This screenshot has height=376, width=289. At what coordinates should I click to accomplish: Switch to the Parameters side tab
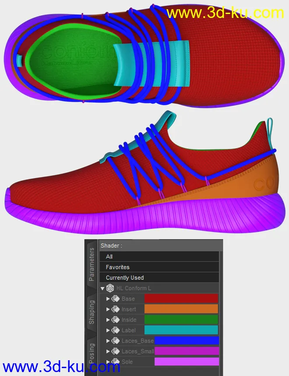pyautogui.click(x=92, y=264)
